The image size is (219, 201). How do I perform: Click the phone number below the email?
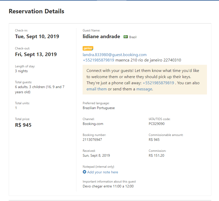tap(98, 60)
